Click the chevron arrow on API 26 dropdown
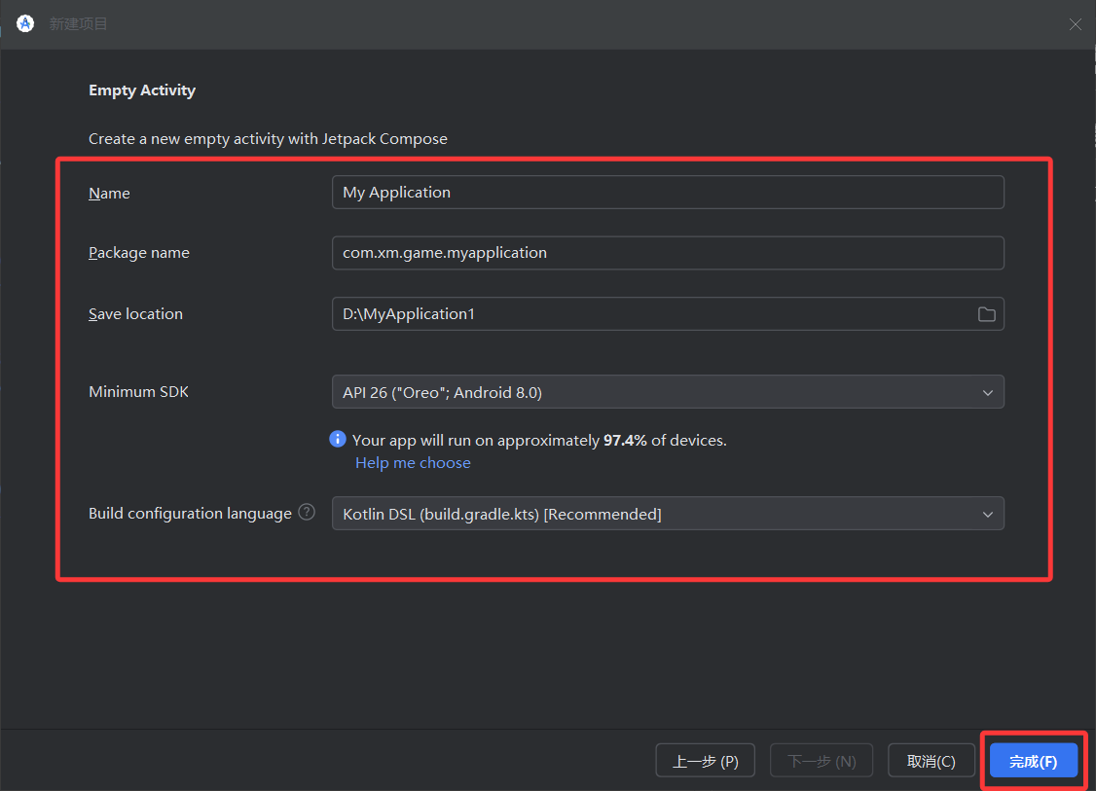 [988, 393]
